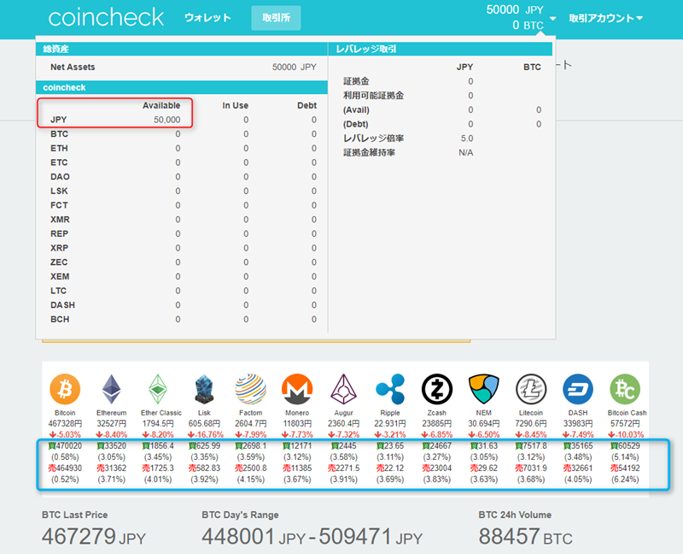Viewport: 683px width, 554px height.
Task: Click the NEM price 30.694円
Action: 483,423
